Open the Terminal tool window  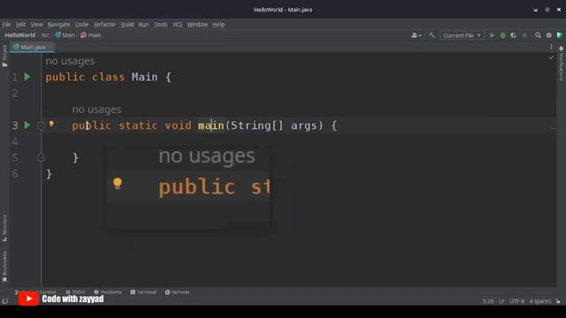(143, 292)
